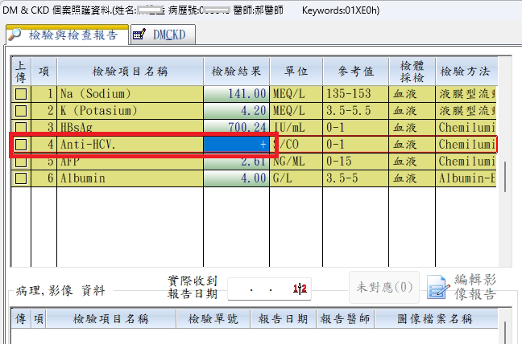Click the 檢驗項目名稱 header in the upper table
522x344 pixels.
pos(129,71)
